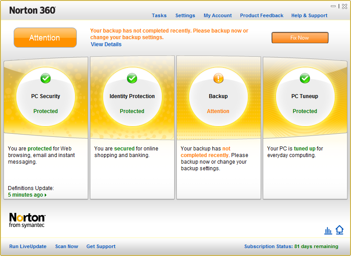This screenshot has height=256, width=351.
Task: Click the Protected status under PC Tuneup
Action: (305, 111)
